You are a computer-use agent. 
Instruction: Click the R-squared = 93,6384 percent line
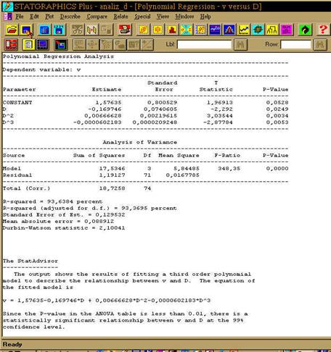click(52, 201)
